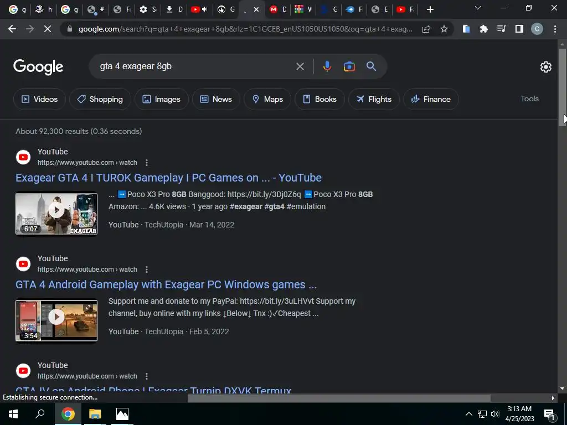Open three-dot menu for GTA 4 Android Gameplay result

[x=146, y=269]
